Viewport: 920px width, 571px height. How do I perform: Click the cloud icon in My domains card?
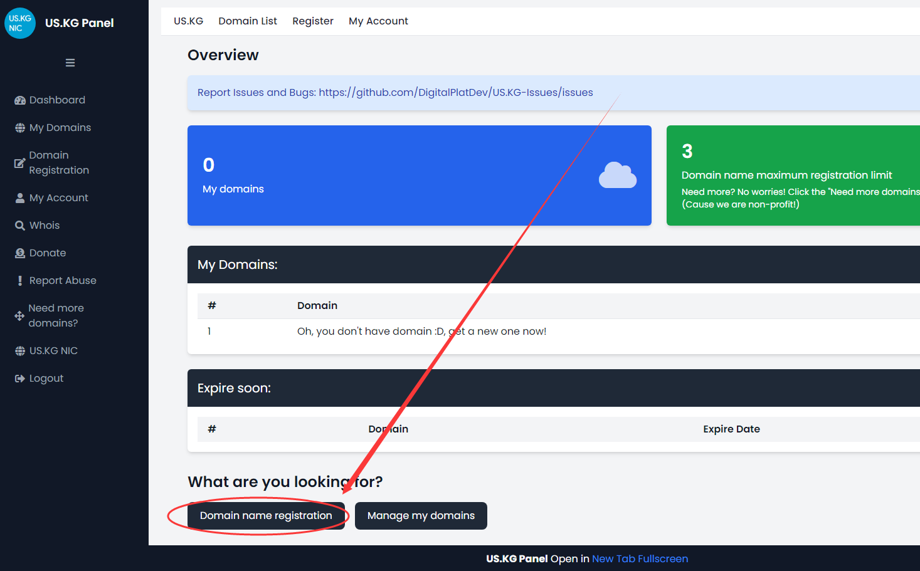617,175
